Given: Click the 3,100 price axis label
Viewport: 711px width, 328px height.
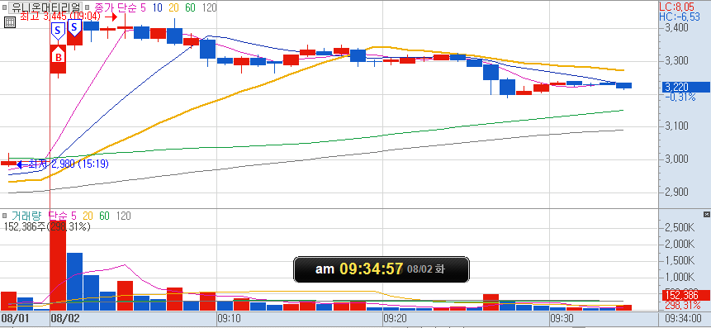Looking at the screenshot, I should tap(676, 126).
